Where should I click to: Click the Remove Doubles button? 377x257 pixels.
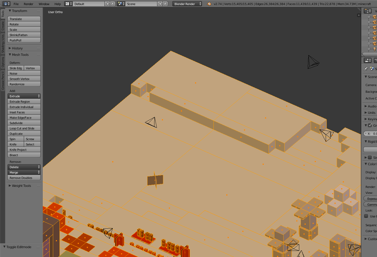click(x=24, y=178)
